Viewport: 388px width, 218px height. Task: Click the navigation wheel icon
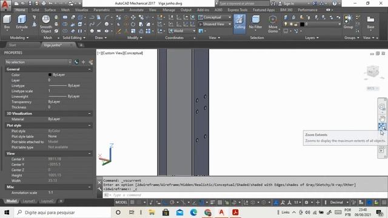[x=381, y=107]
